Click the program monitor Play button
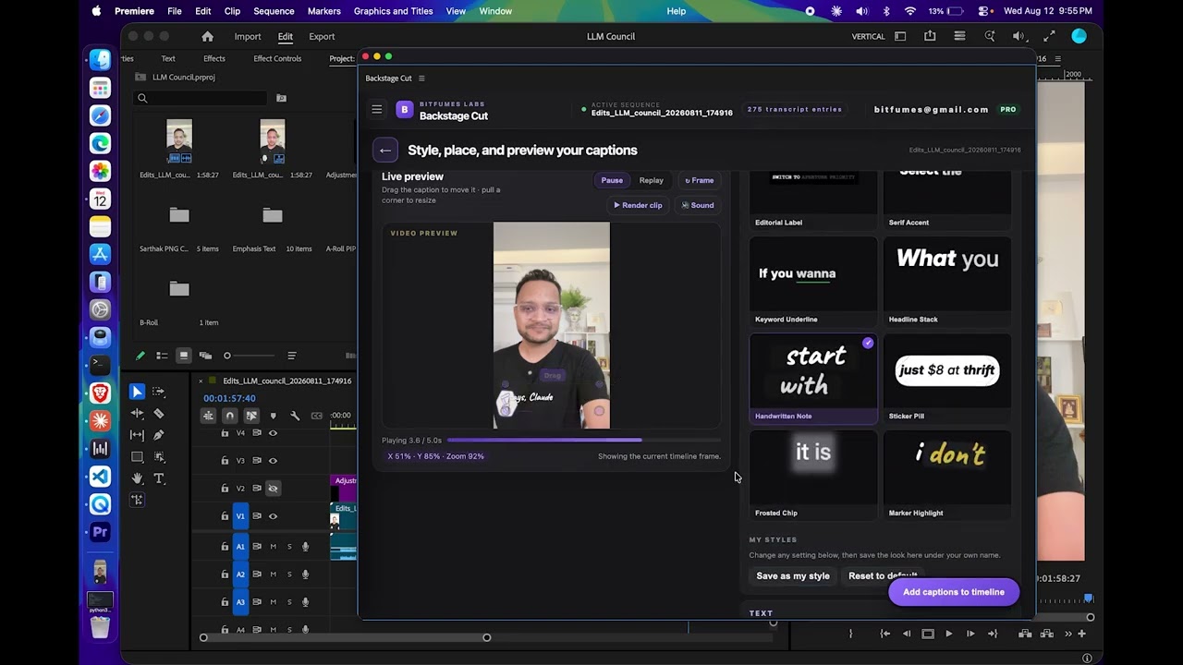 tap(949, 634)
